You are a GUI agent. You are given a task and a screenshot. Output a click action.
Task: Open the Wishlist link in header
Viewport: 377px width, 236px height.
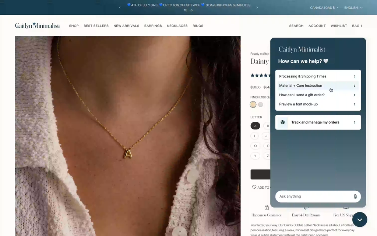pos(339,26)
